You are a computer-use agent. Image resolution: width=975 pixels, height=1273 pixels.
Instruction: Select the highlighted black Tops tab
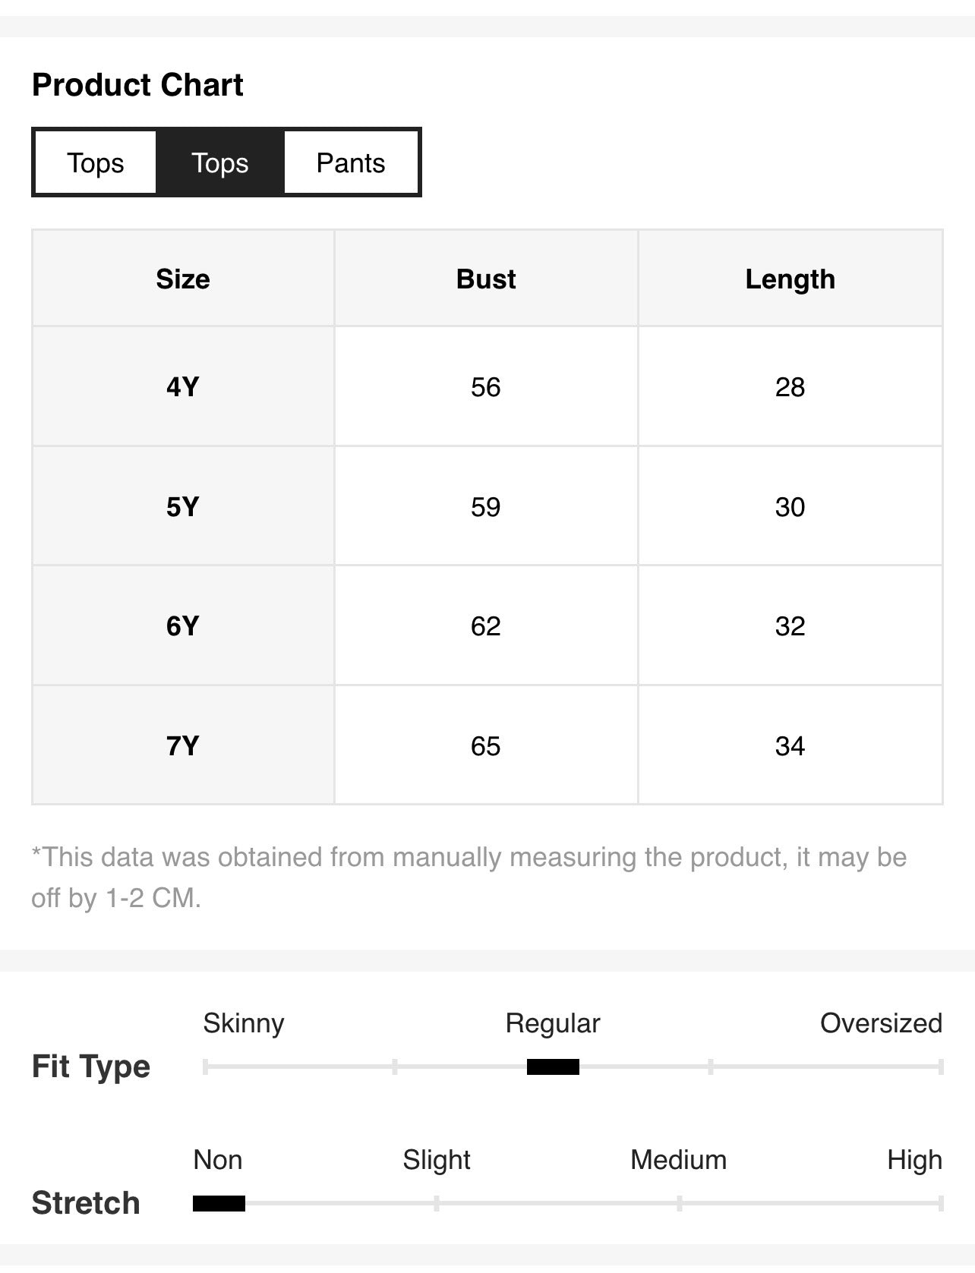pyautogui.click(x=220, y=162)
